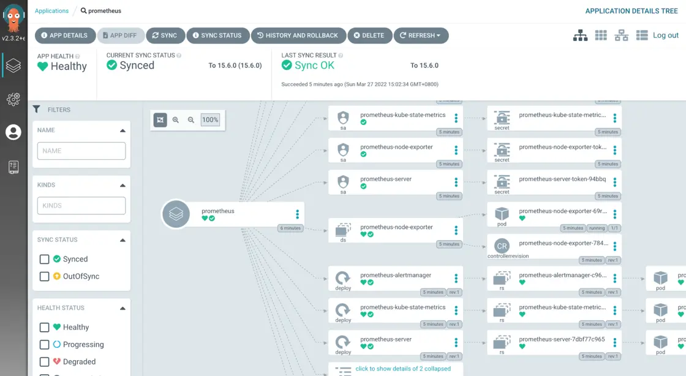
Task: Open the Documentation sidebar icon
Action: [13, 167]
